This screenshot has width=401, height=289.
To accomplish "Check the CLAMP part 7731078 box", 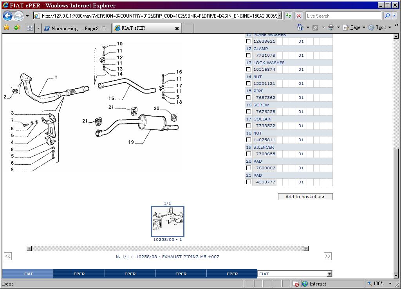I will 248,55.
